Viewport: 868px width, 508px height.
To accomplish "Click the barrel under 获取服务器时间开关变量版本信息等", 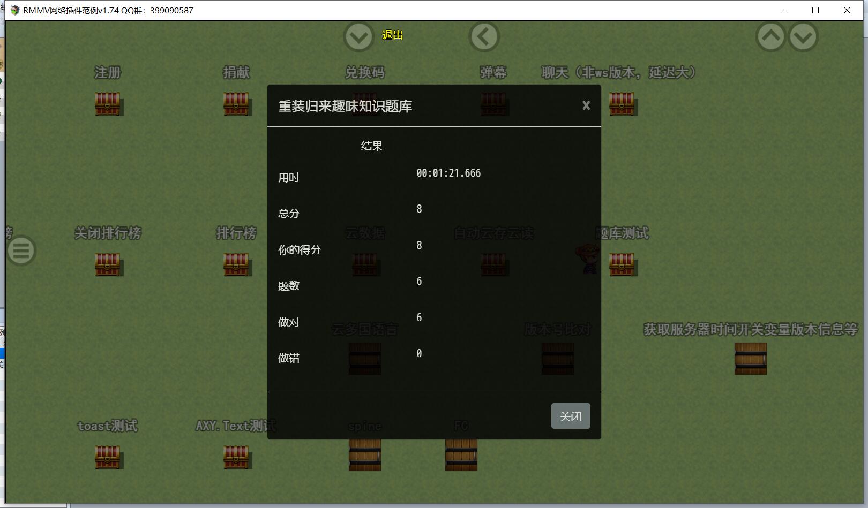I will 751,359.
